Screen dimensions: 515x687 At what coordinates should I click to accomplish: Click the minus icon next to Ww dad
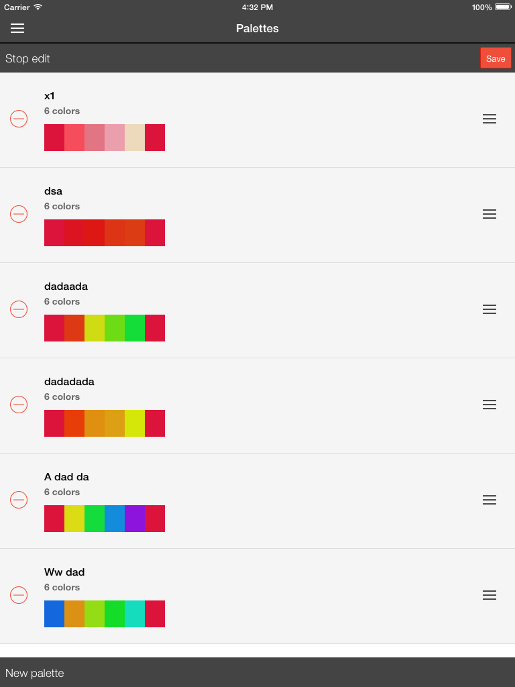click(x=19, y=595)
